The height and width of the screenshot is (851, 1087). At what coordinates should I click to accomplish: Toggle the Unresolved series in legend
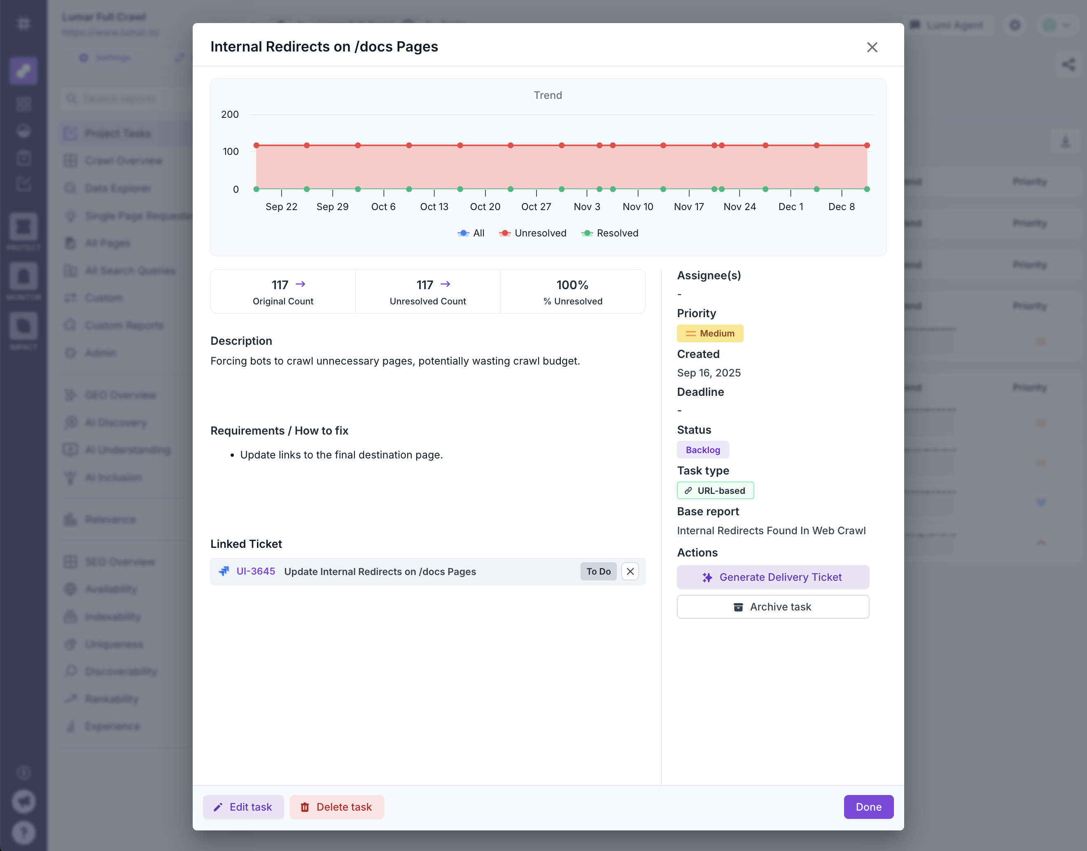point(533,233)
